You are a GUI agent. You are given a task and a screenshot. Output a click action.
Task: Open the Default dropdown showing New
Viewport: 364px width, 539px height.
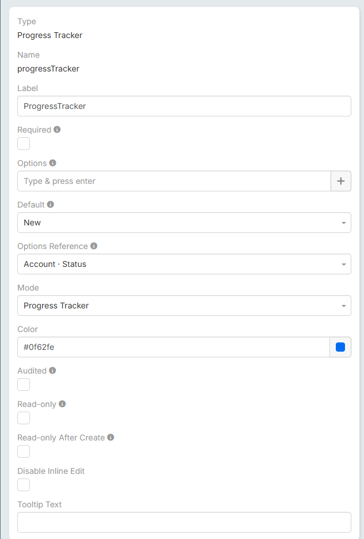tap(184, 223)
